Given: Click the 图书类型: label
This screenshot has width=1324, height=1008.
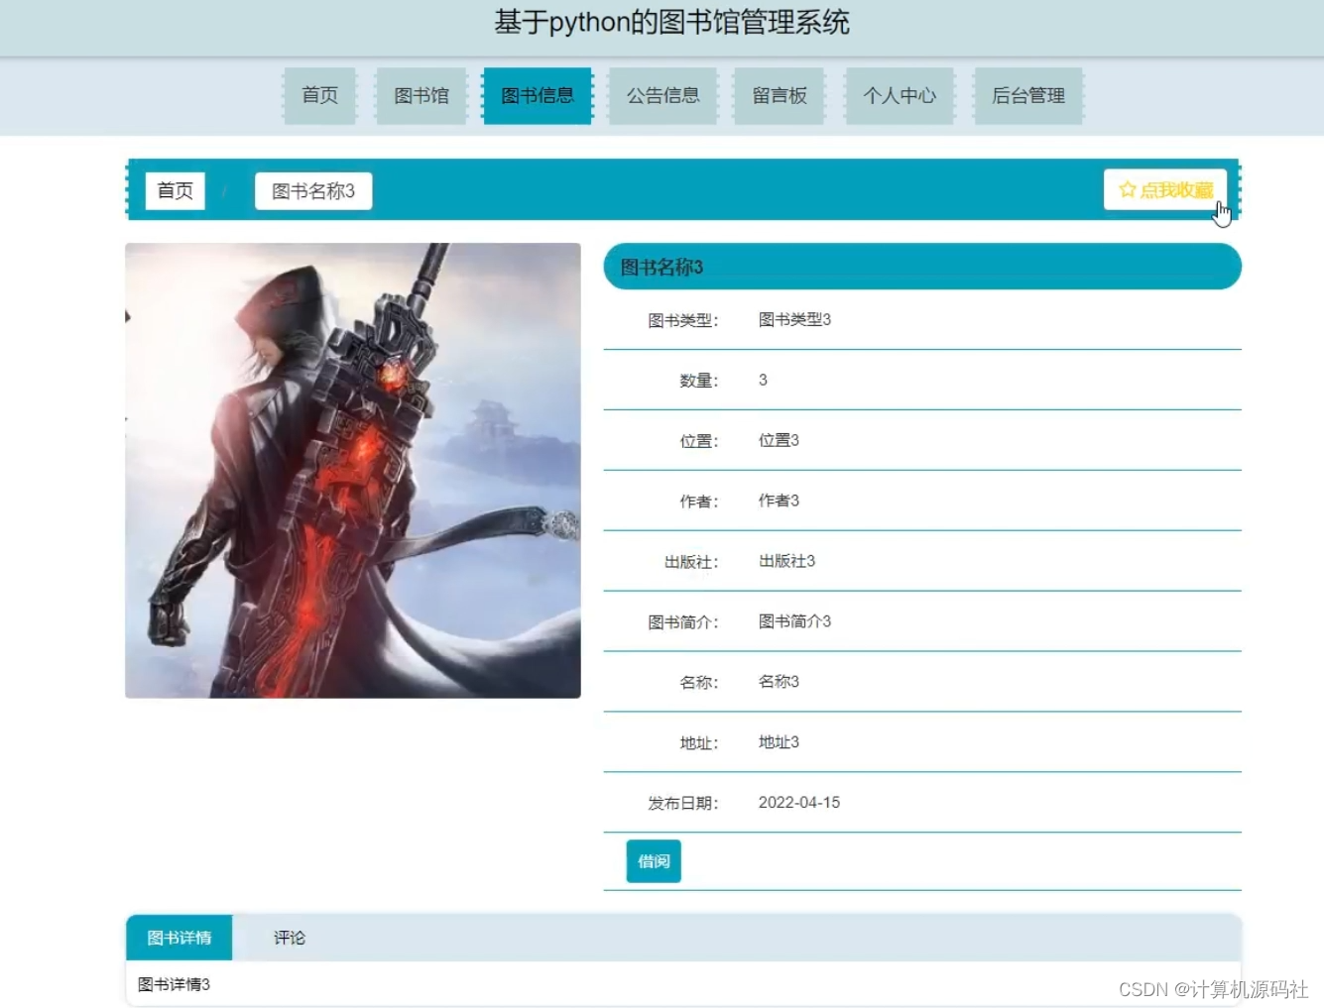Looking at the screenshot, I should pyautogui.click(x=683, y=320).
